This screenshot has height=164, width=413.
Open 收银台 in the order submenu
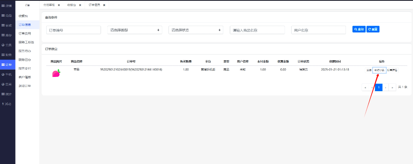click(23, 15)
